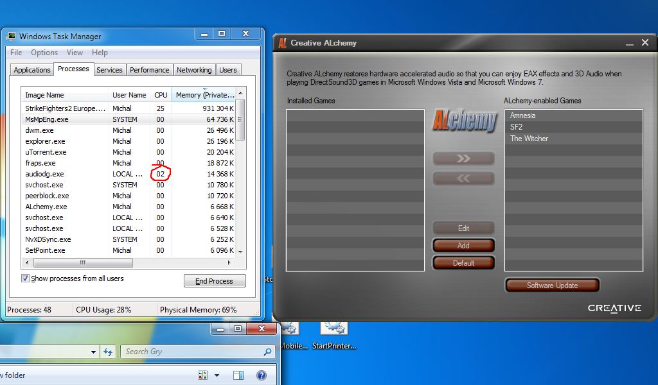Select Amnesia in ALchemy-enabled Games

coord(574,116)
